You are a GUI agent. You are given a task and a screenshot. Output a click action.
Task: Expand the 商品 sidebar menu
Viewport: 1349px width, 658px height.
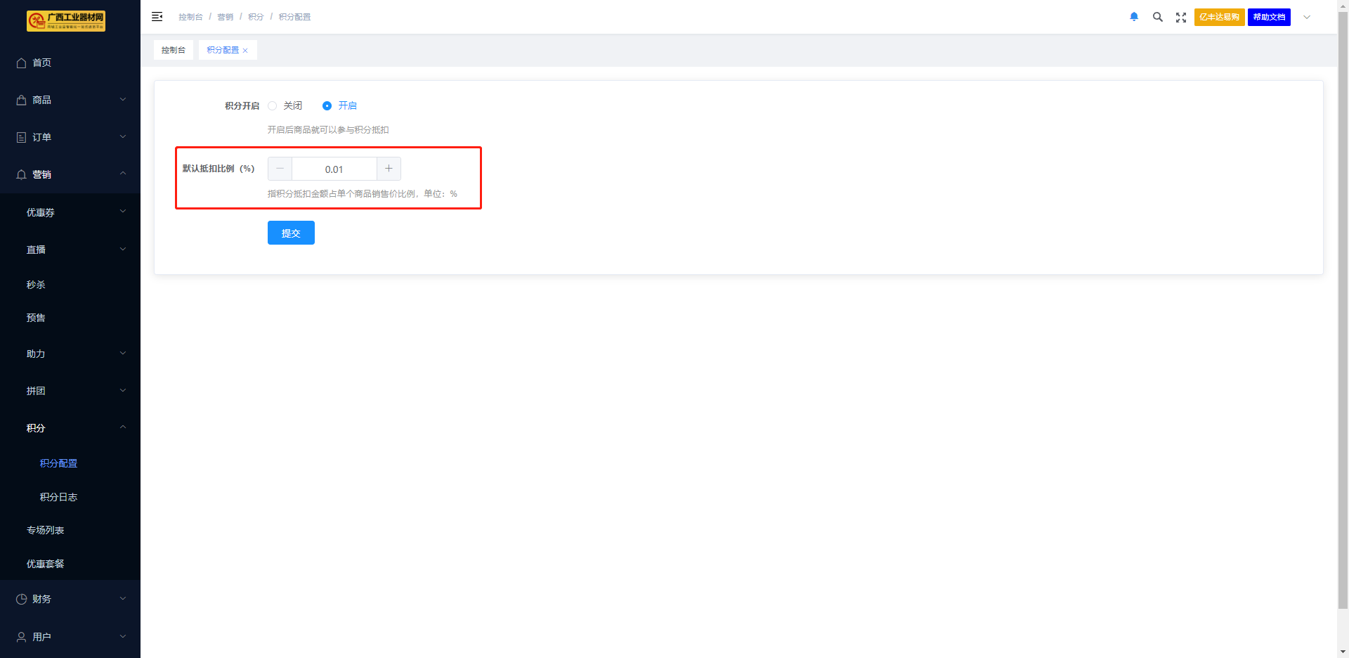click(70, 100)
